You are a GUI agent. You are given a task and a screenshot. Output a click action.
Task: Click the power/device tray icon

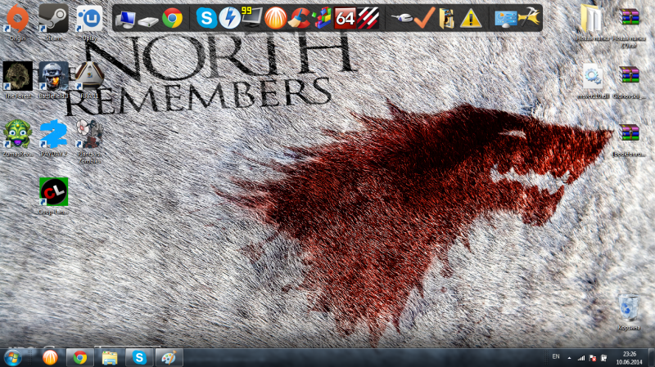click(x=603, y=358)
